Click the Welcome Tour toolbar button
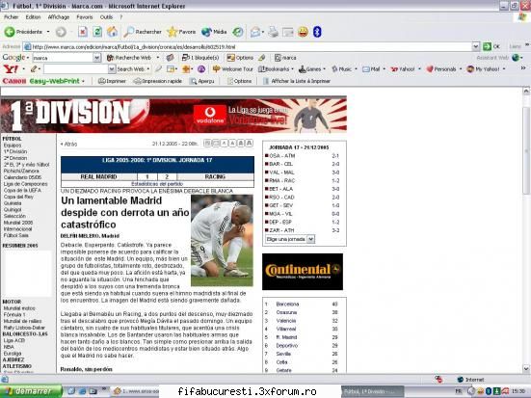This screenshot has width=531, height=398. coord(233,69)
